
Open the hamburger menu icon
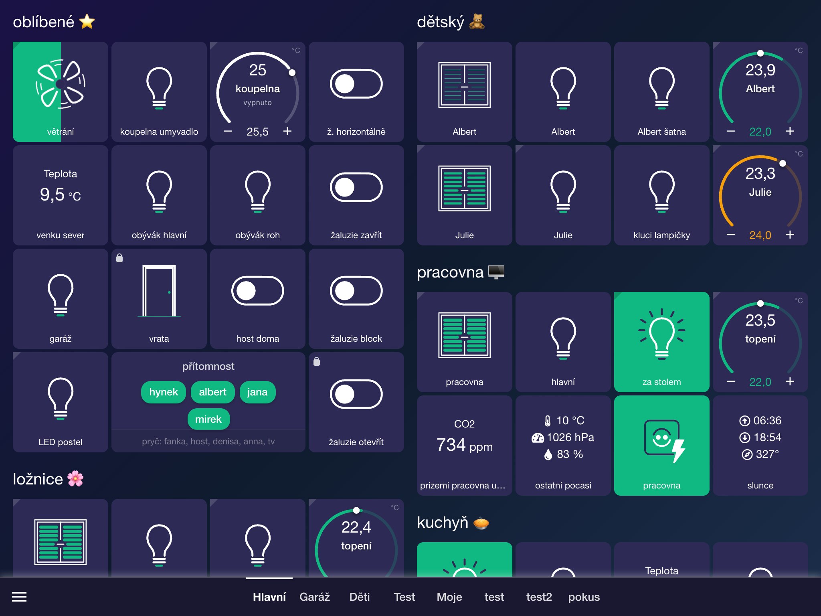point(19,597)
